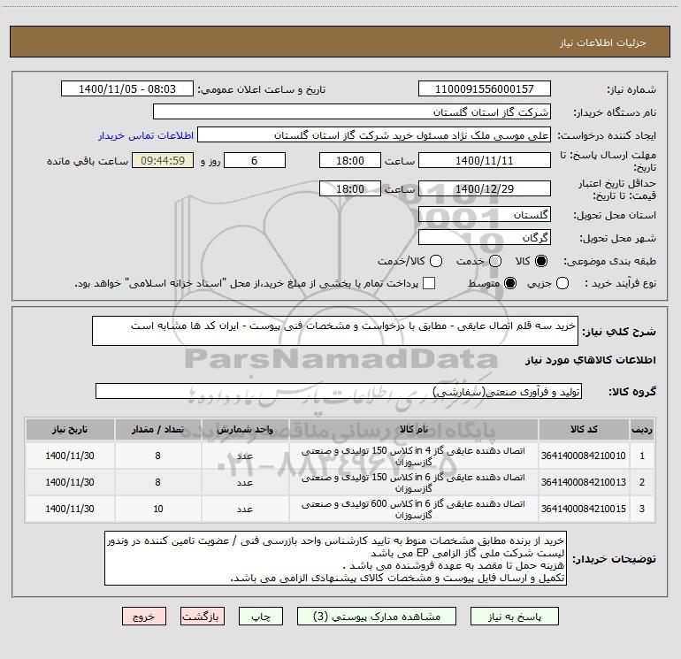
Task: Click the delivery province field گلستان
Action: pos(485,214)
